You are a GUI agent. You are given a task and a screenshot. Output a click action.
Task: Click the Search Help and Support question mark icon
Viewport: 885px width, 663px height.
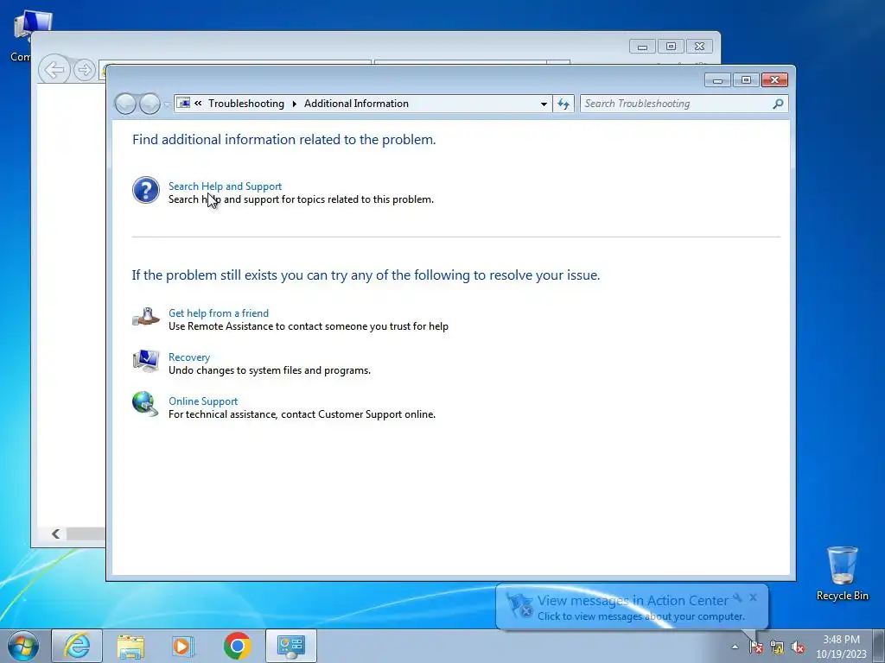point(145,190)
